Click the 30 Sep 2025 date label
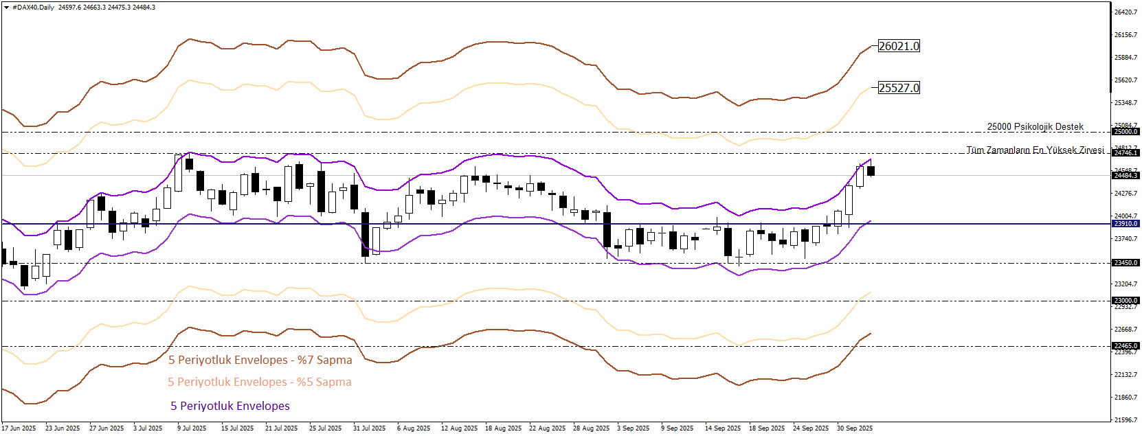 click(x=854, y=428)
